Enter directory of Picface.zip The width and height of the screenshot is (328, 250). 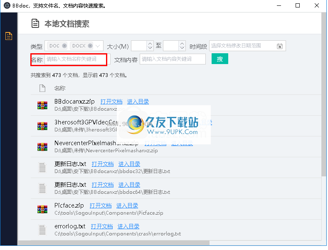pos(127,205)
